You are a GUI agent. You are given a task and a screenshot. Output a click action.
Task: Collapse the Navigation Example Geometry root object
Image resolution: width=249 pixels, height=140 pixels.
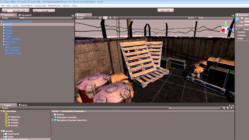1,22
